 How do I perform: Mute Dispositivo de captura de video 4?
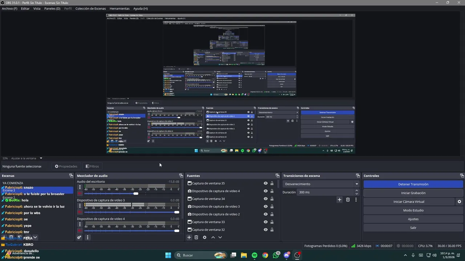80,231
